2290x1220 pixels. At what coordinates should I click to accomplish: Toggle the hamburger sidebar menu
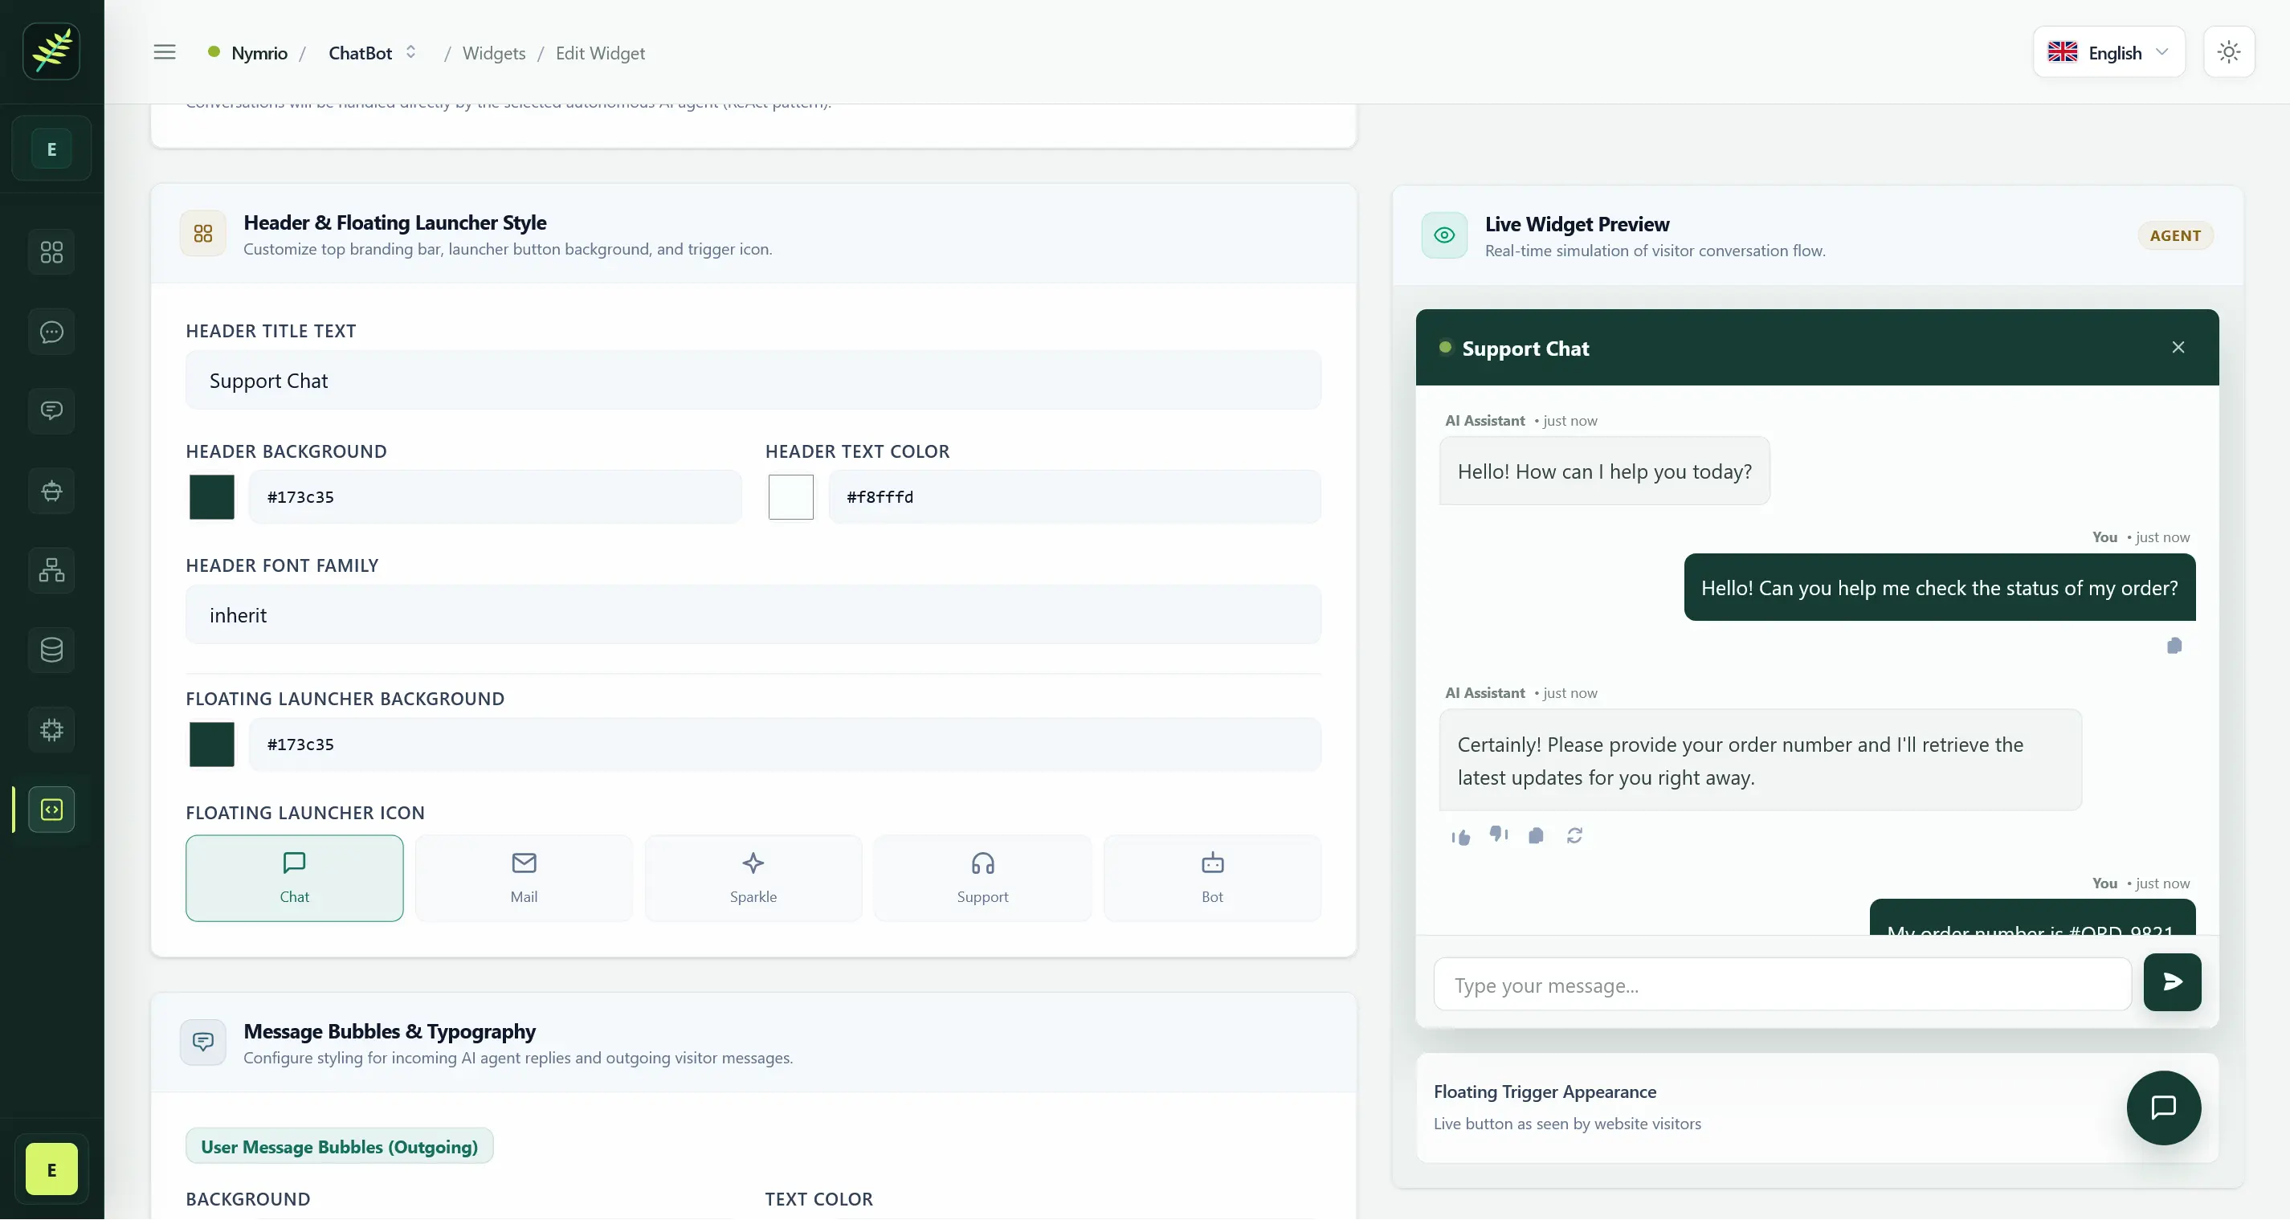click(165, 52)
